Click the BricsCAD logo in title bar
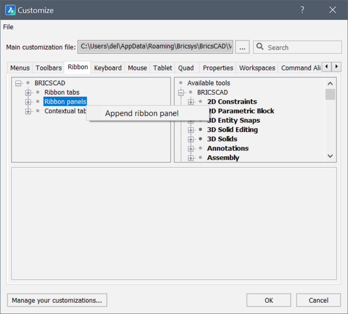Viewport: 348px width, 314px height. (x=10, y=10)
